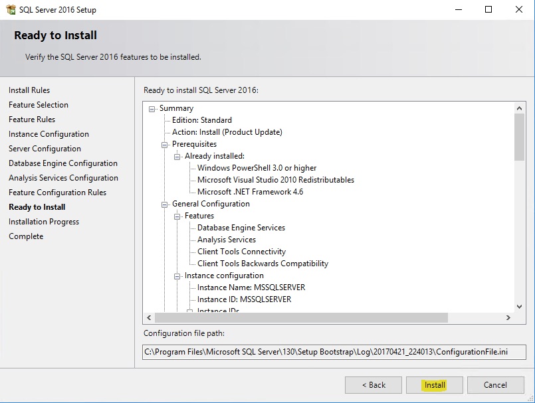Cancel the SQL Server setup
Viewport: 535px width, 403px height.
495,385
